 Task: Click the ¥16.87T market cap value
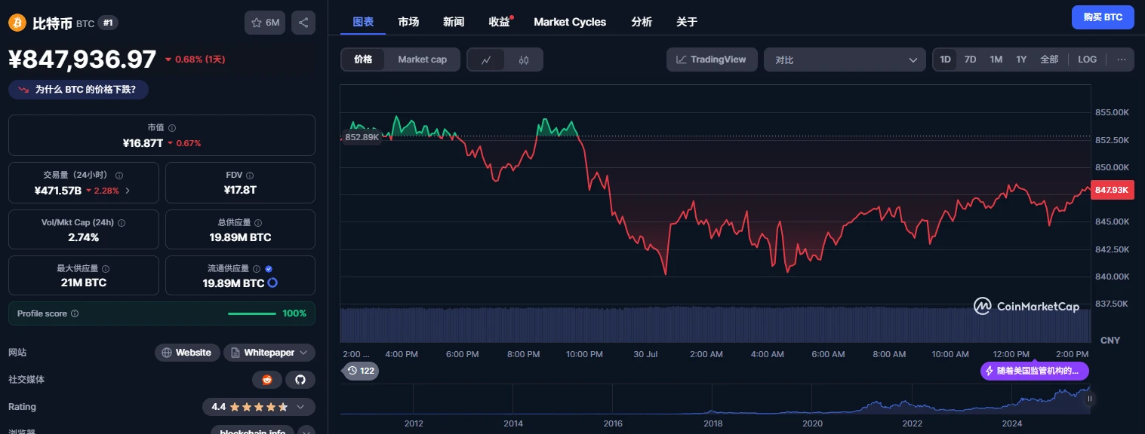click(143, 143)
